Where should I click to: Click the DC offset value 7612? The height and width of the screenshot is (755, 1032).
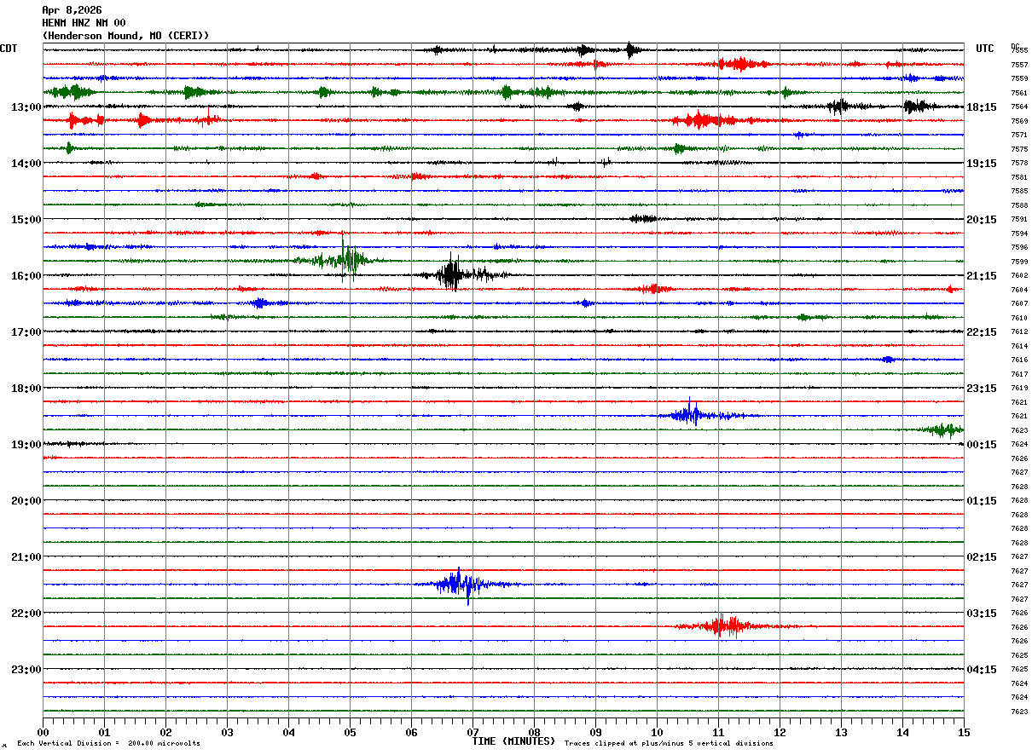(x=1018, y=332)
